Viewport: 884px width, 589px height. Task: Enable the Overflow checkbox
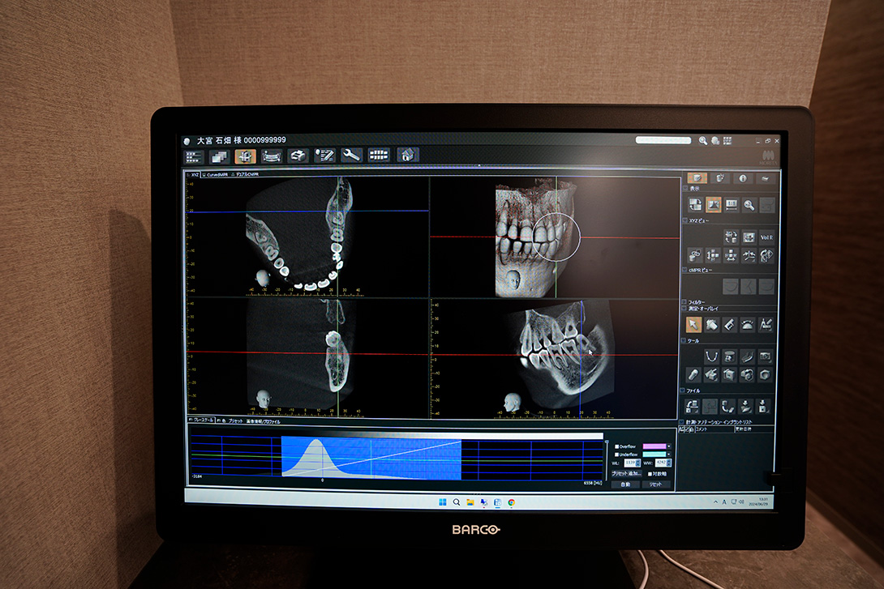tap(616, 446)
